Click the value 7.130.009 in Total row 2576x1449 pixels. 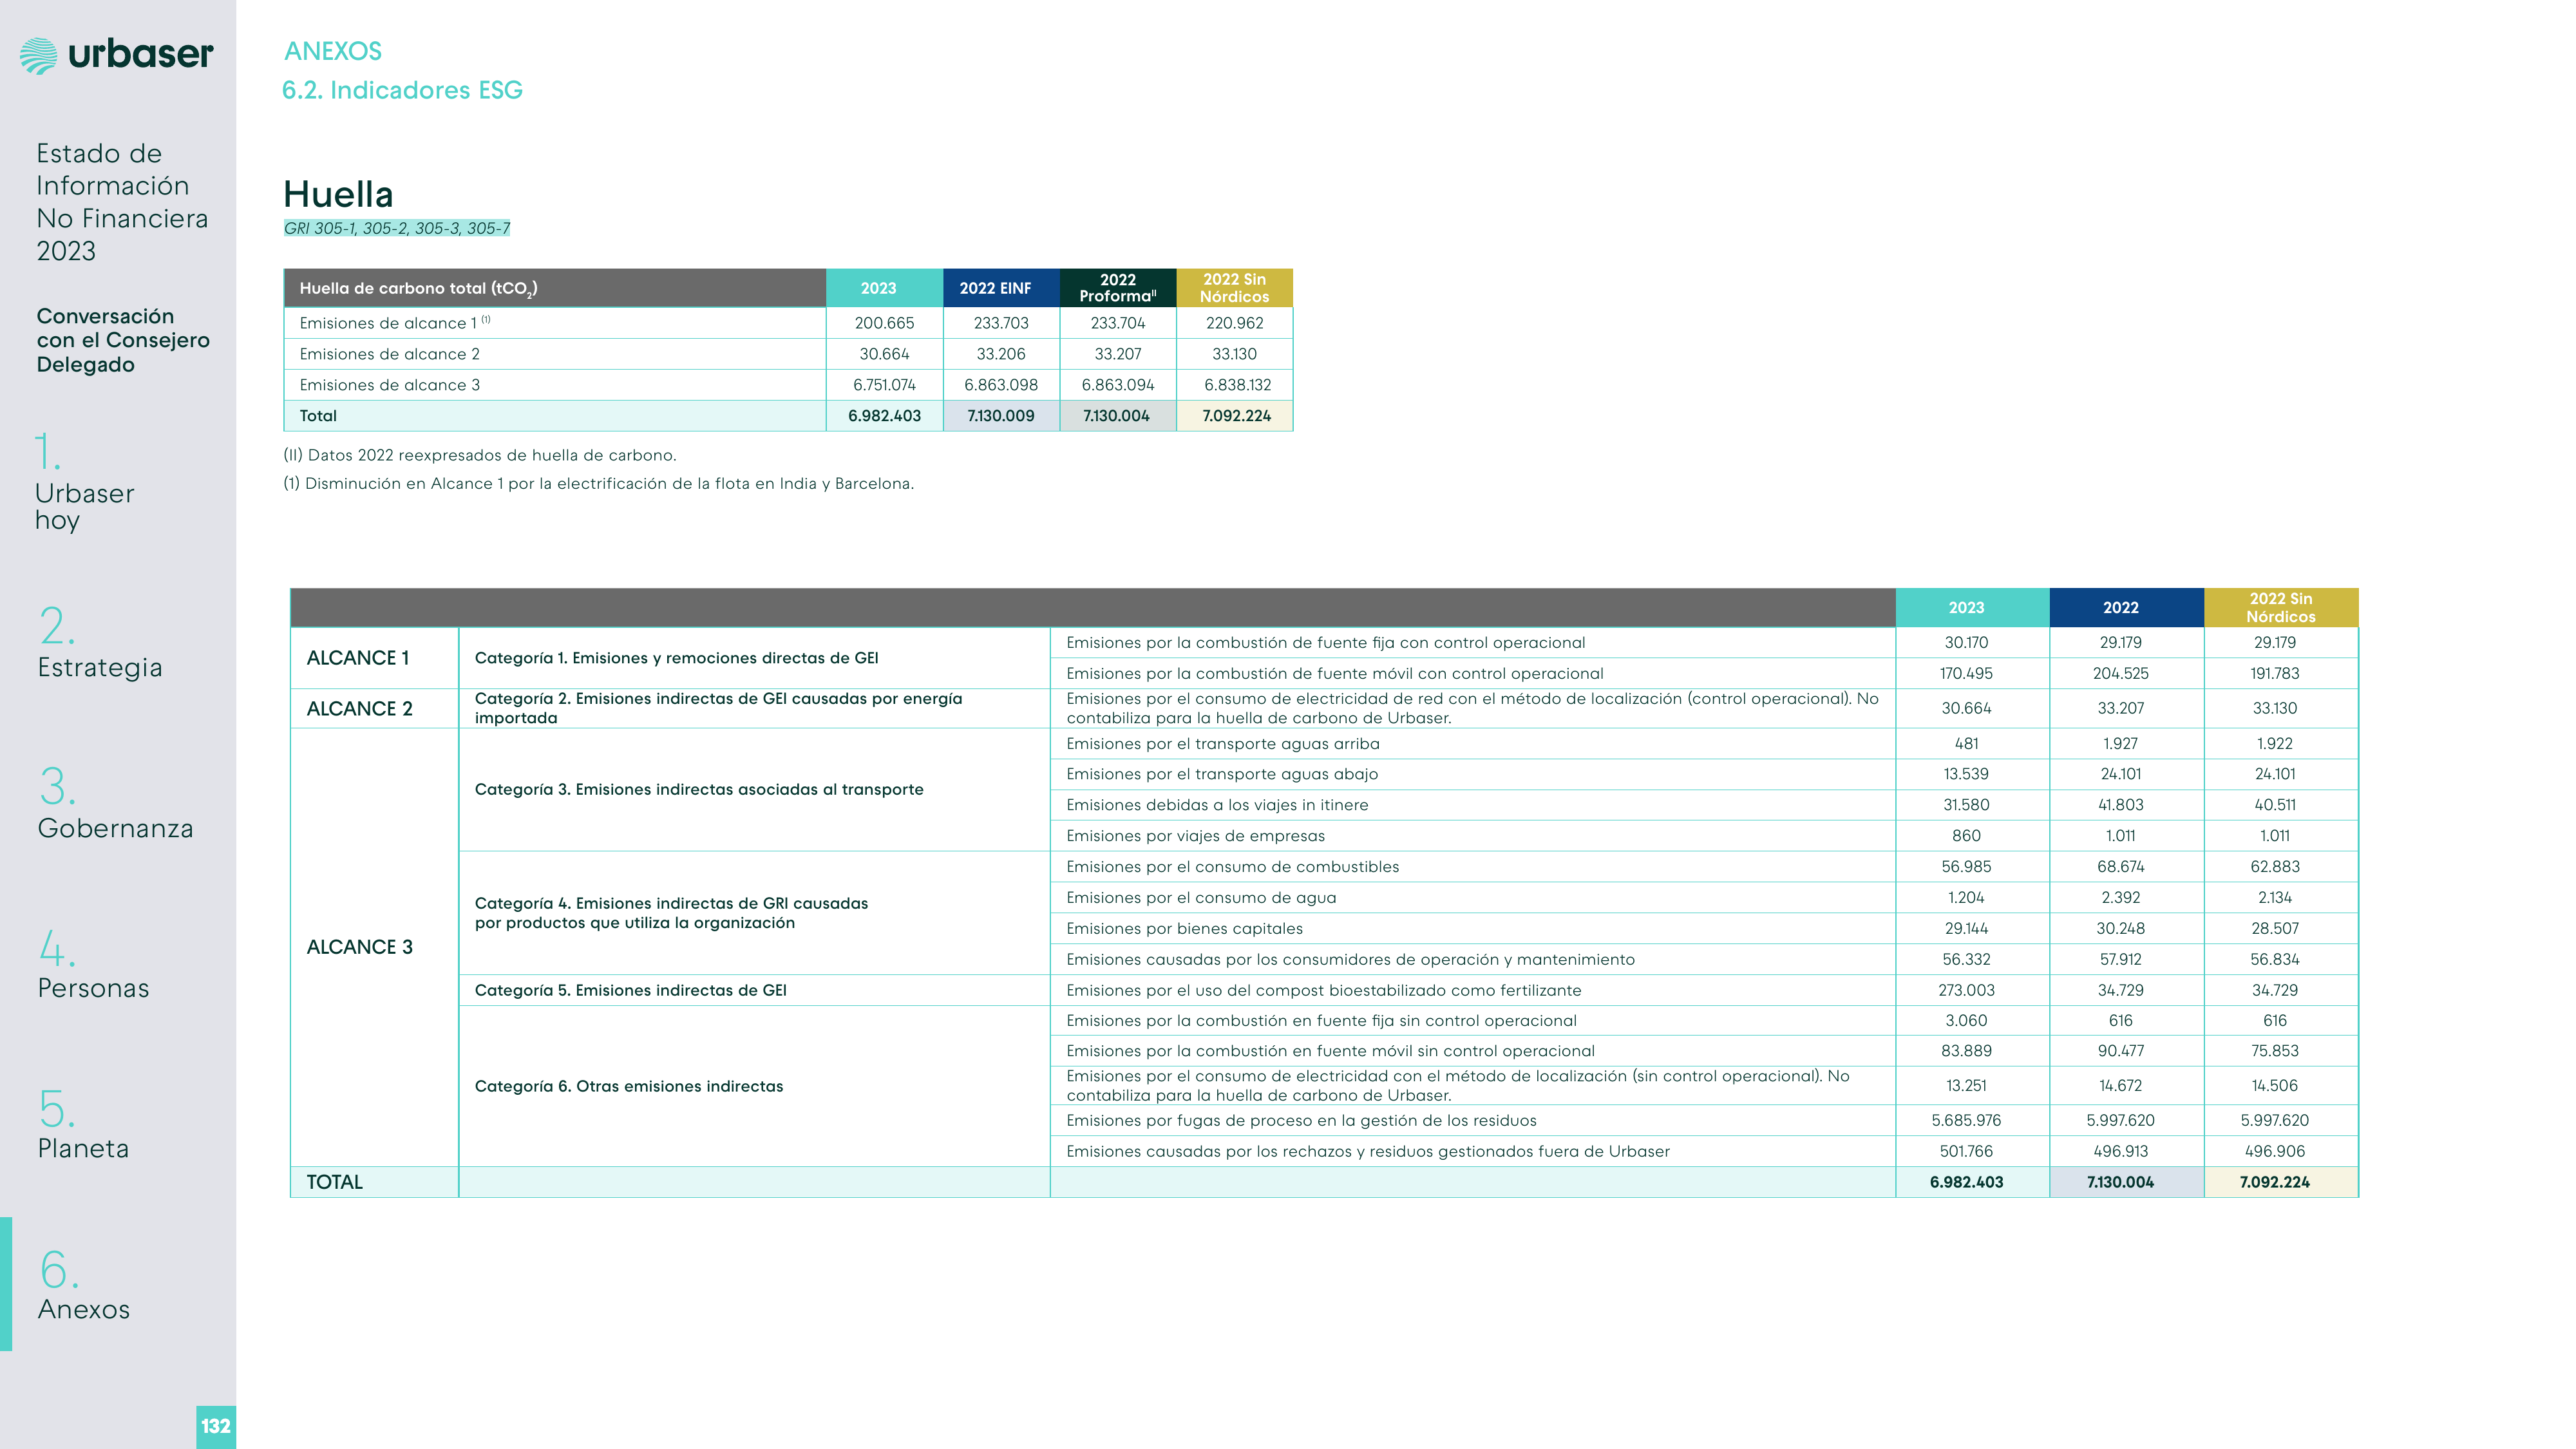point(1001,416)
